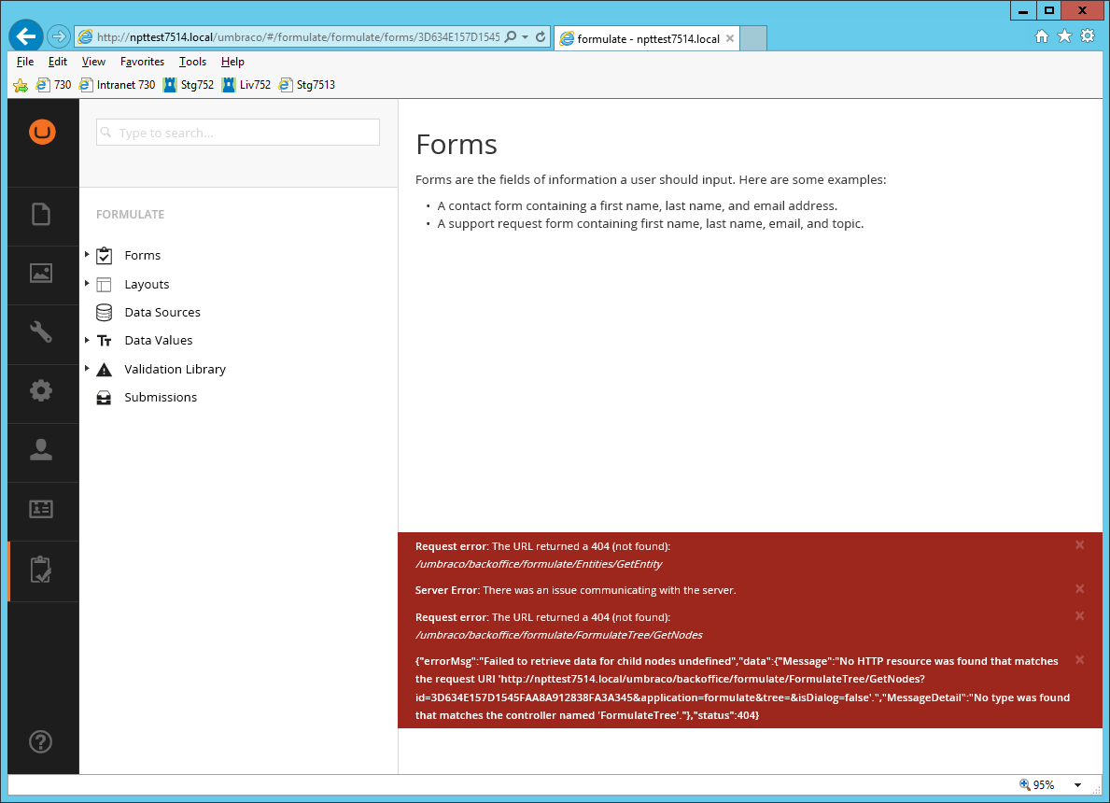This screenshot has height=803, width=1110.
Task: Click the Type to search field
Action: point(238,133)
